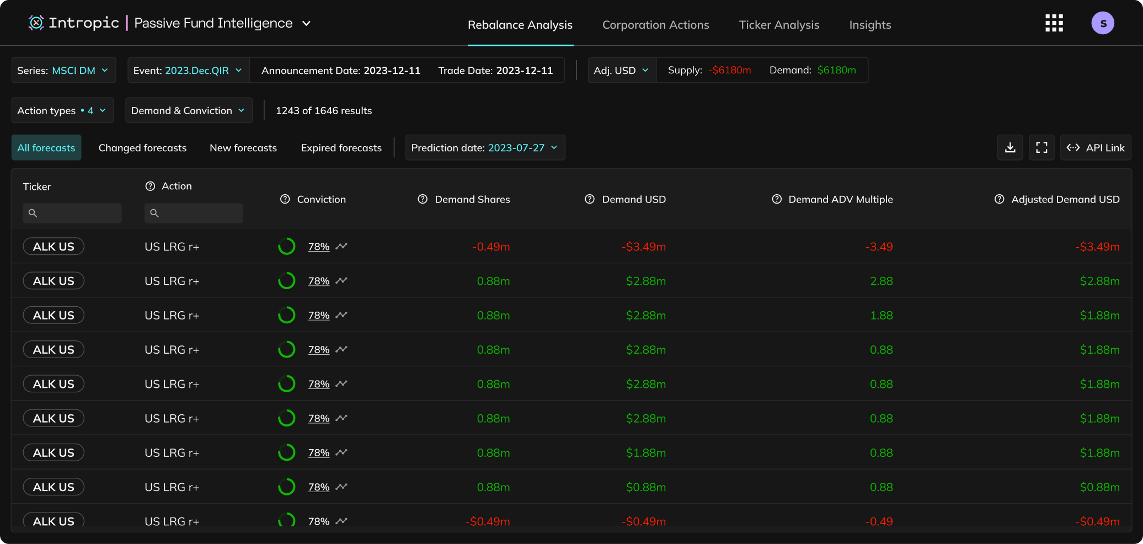
Task: Open the Prediction date dropdown
Action: pos(485,148)
